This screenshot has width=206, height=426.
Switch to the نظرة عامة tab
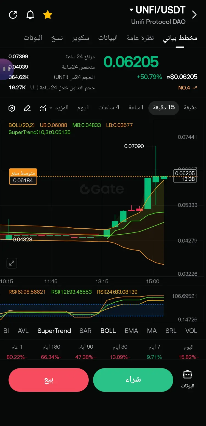[x=140, y=38]
